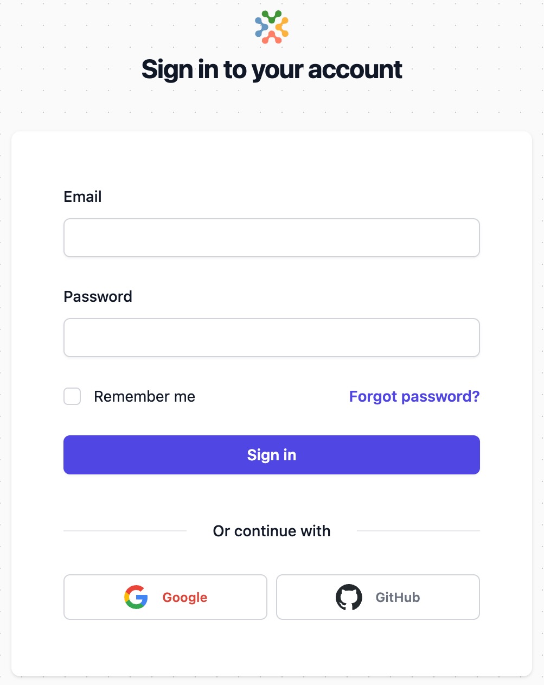
Task: Click the Sign in heading text
Action: pos(271,69)
